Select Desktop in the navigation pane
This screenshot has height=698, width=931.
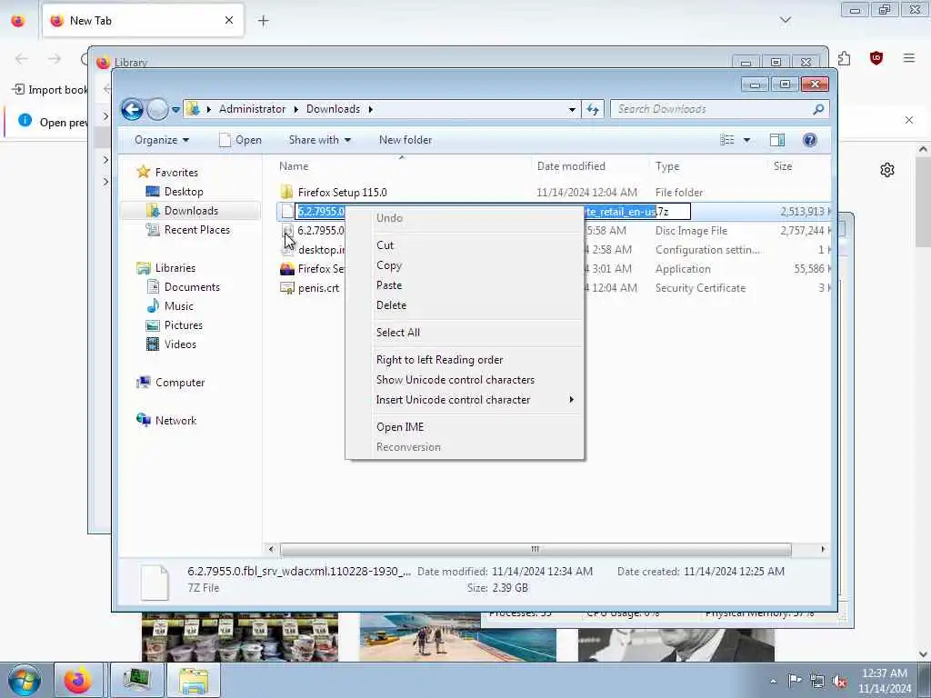coord(184,192)
